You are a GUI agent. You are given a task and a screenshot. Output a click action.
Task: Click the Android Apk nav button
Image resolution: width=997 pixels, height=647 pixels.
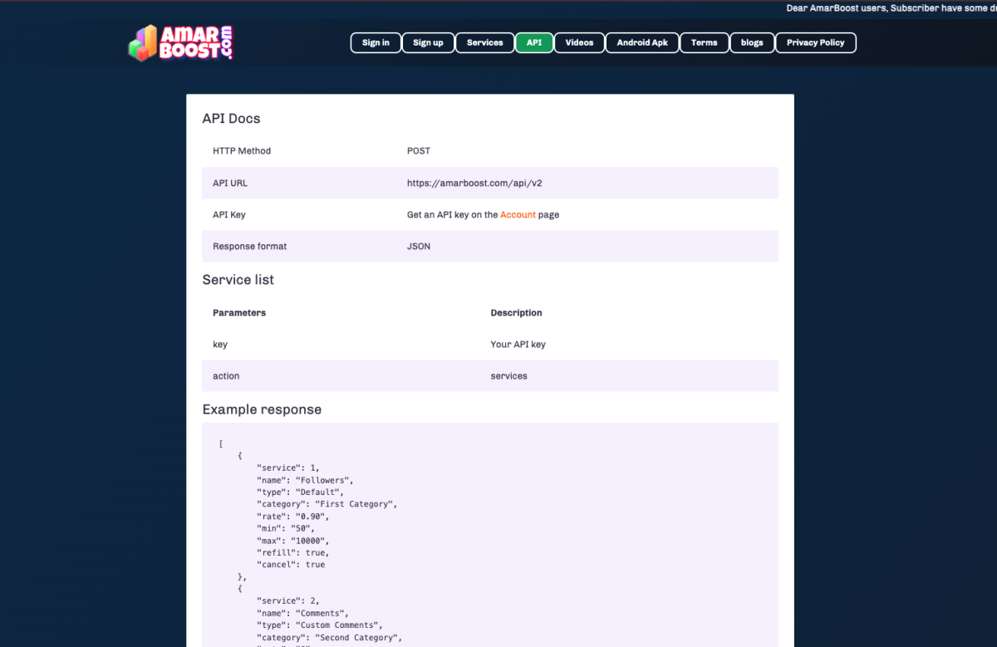tap(642, 43)
